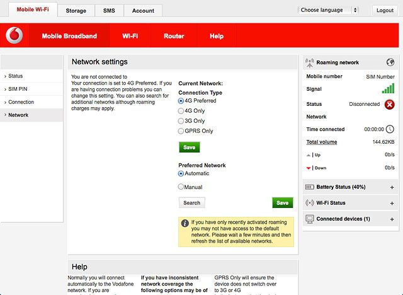Screen dimensions: 403x295
Task: Click the info icon in yellow notice
Action: (184, 223)
